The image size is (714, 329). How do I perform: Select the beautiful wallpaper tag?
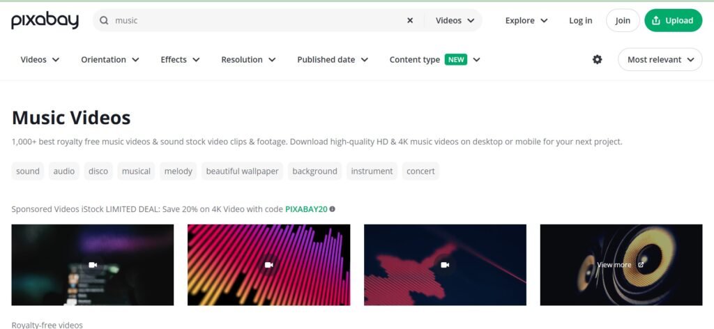tap(242, 171)
